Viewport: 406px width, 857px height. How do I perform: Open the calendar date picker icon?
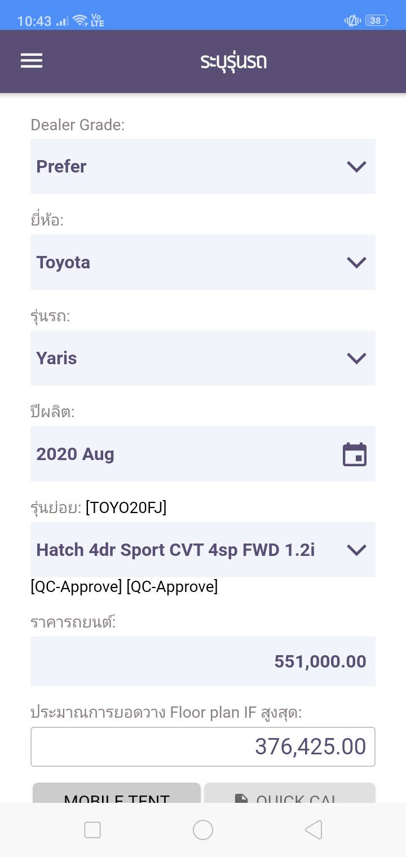pos(355,454)
